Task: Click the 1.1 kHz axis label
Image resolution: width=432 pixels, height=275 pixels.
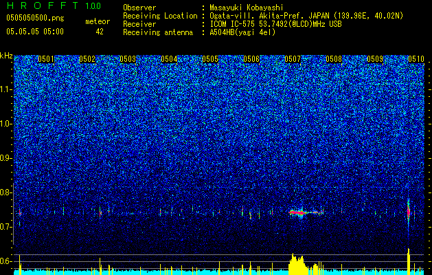Action: [x=6, y=89]
